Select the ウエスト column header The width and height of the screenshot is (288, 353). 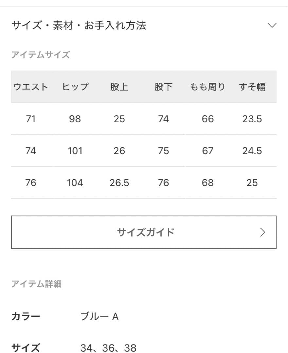(31, 86)
